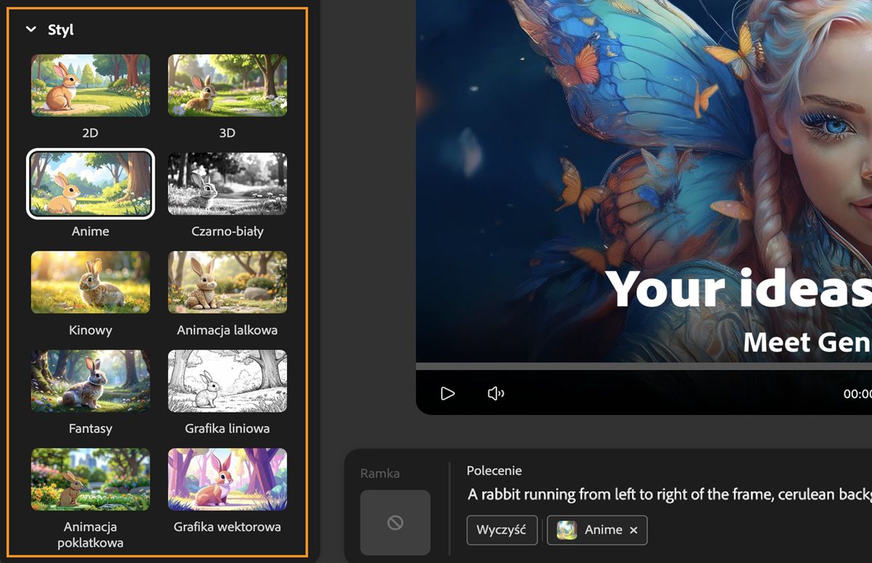872x563 pixels.
Task: Select the Fantasy style thumbnail
Action: [x=90, y=381]
